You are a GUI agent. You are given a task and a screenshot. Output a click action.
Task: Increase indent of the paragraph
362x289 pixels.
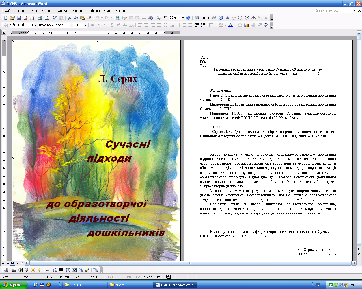click(203, 25)
